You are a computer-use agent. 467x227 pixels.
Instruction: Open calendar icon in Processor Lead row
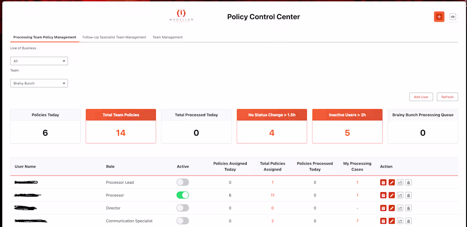[383, 182]
